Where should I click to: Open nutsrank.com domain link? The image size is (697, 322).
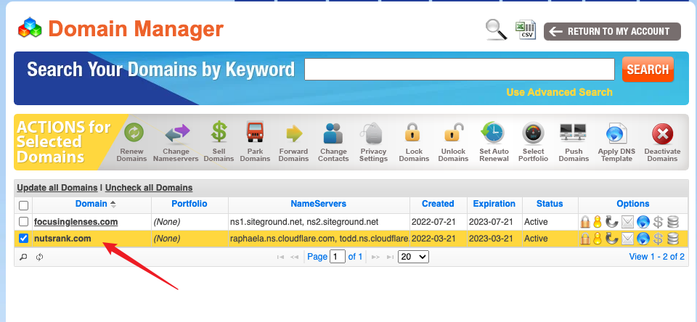62,239
